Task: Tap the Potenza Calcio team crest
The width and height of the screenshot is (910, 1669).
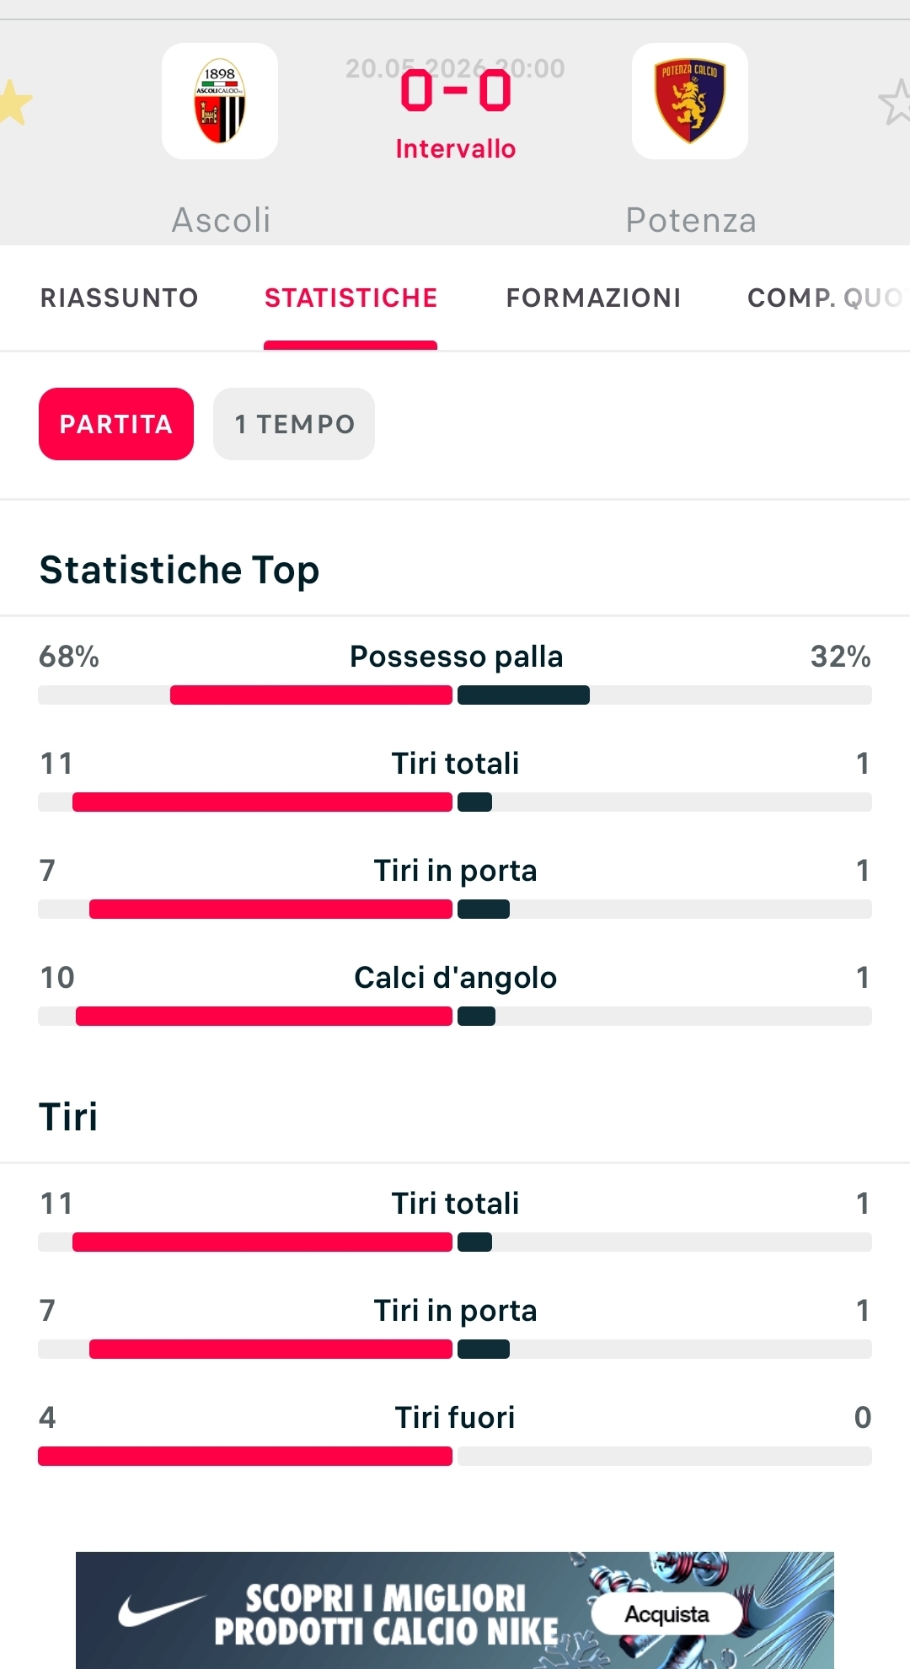Action: click(x=690, y=101)
